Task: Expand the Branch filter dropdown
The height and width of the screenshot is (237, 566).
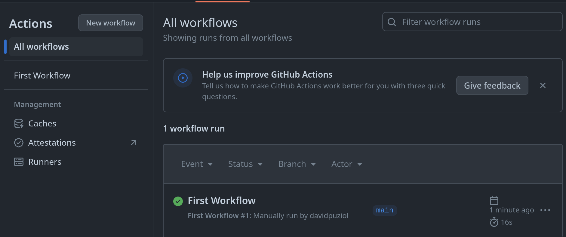Action: pyautogui.click(x=297, y=164)
